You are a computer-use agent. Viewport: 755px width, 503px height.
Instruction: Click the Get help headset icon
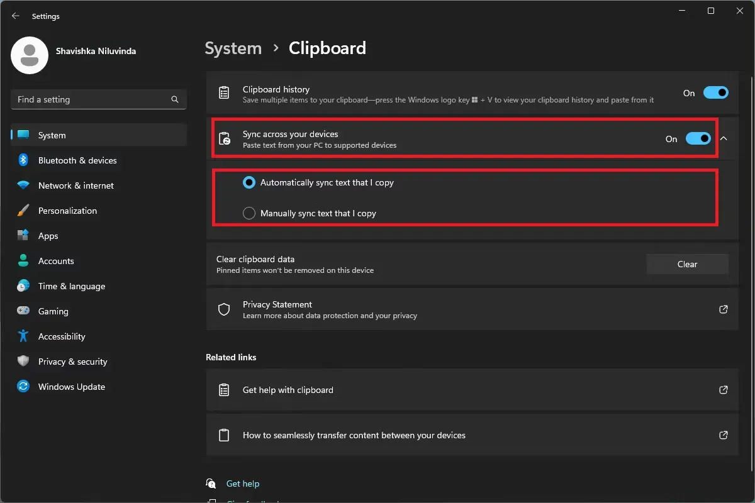pyautogui.click(x=211, y=484)
